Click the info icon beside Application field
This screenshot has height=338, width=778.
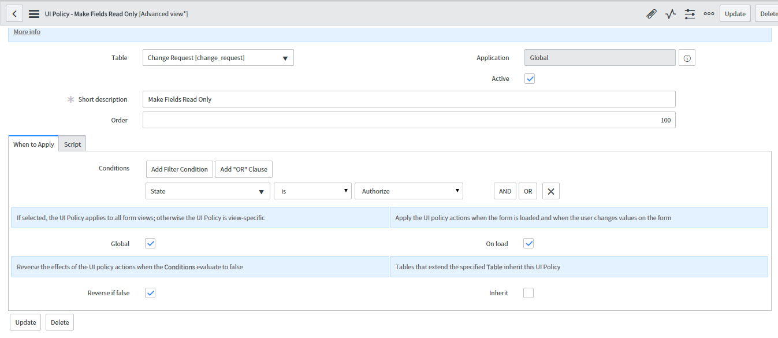687,57
